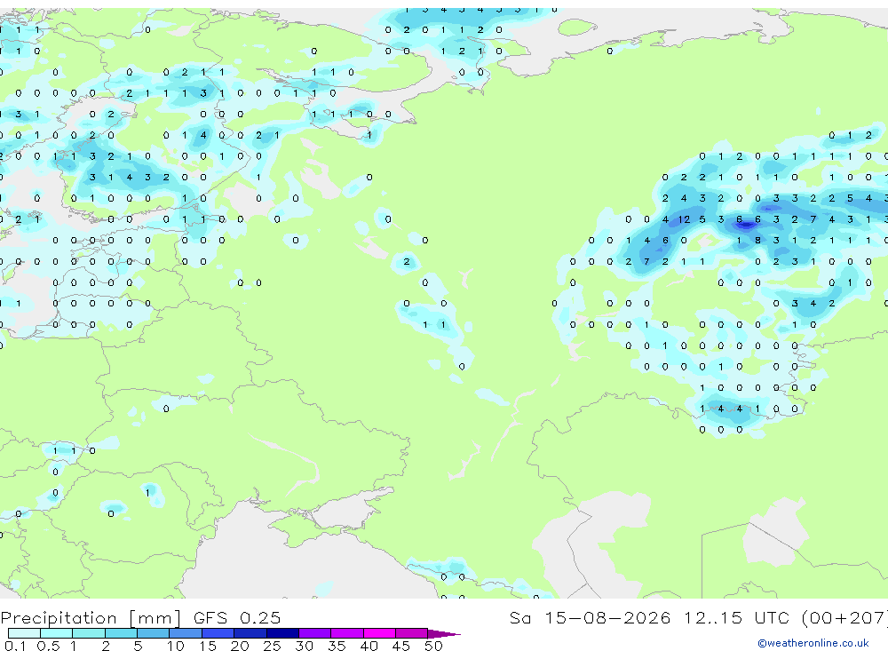Image resolution: width=888 pixels, height=651 pixels.
Task: Click the '15' legend label
Action: tap(208, 646)
